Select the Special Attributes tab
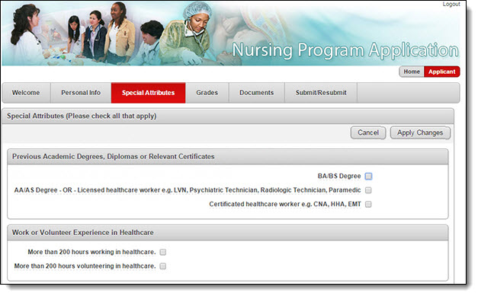 tap(148, 93)
